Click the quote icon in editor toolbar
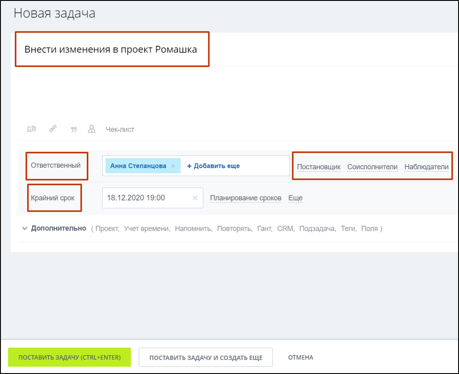The width and height of the screenshot is (459, 374). point(73,130)
